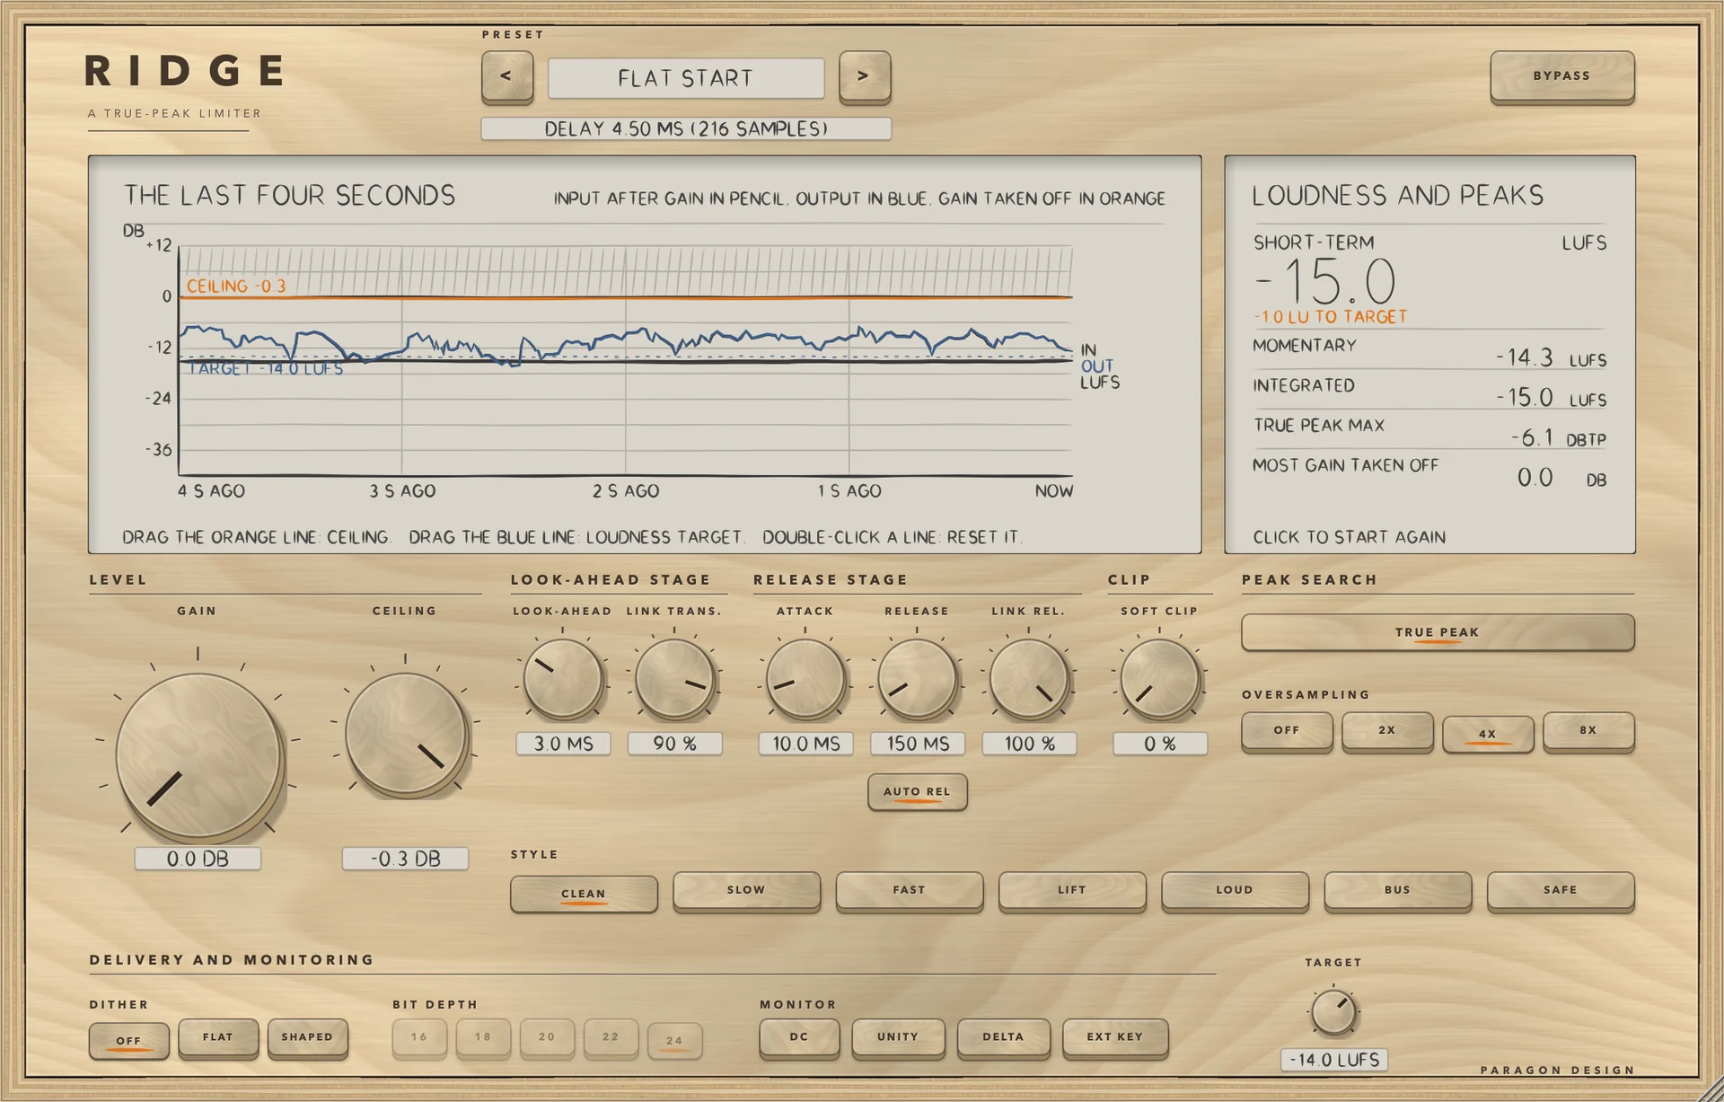The height and width of the screenshot is (1102, 1724).
Task: Click the Link Rel. knob
Action: click(x=1029, y=679)
